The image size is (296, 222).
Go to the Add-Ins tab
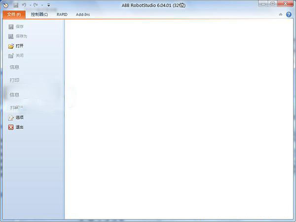coord(83,14)
